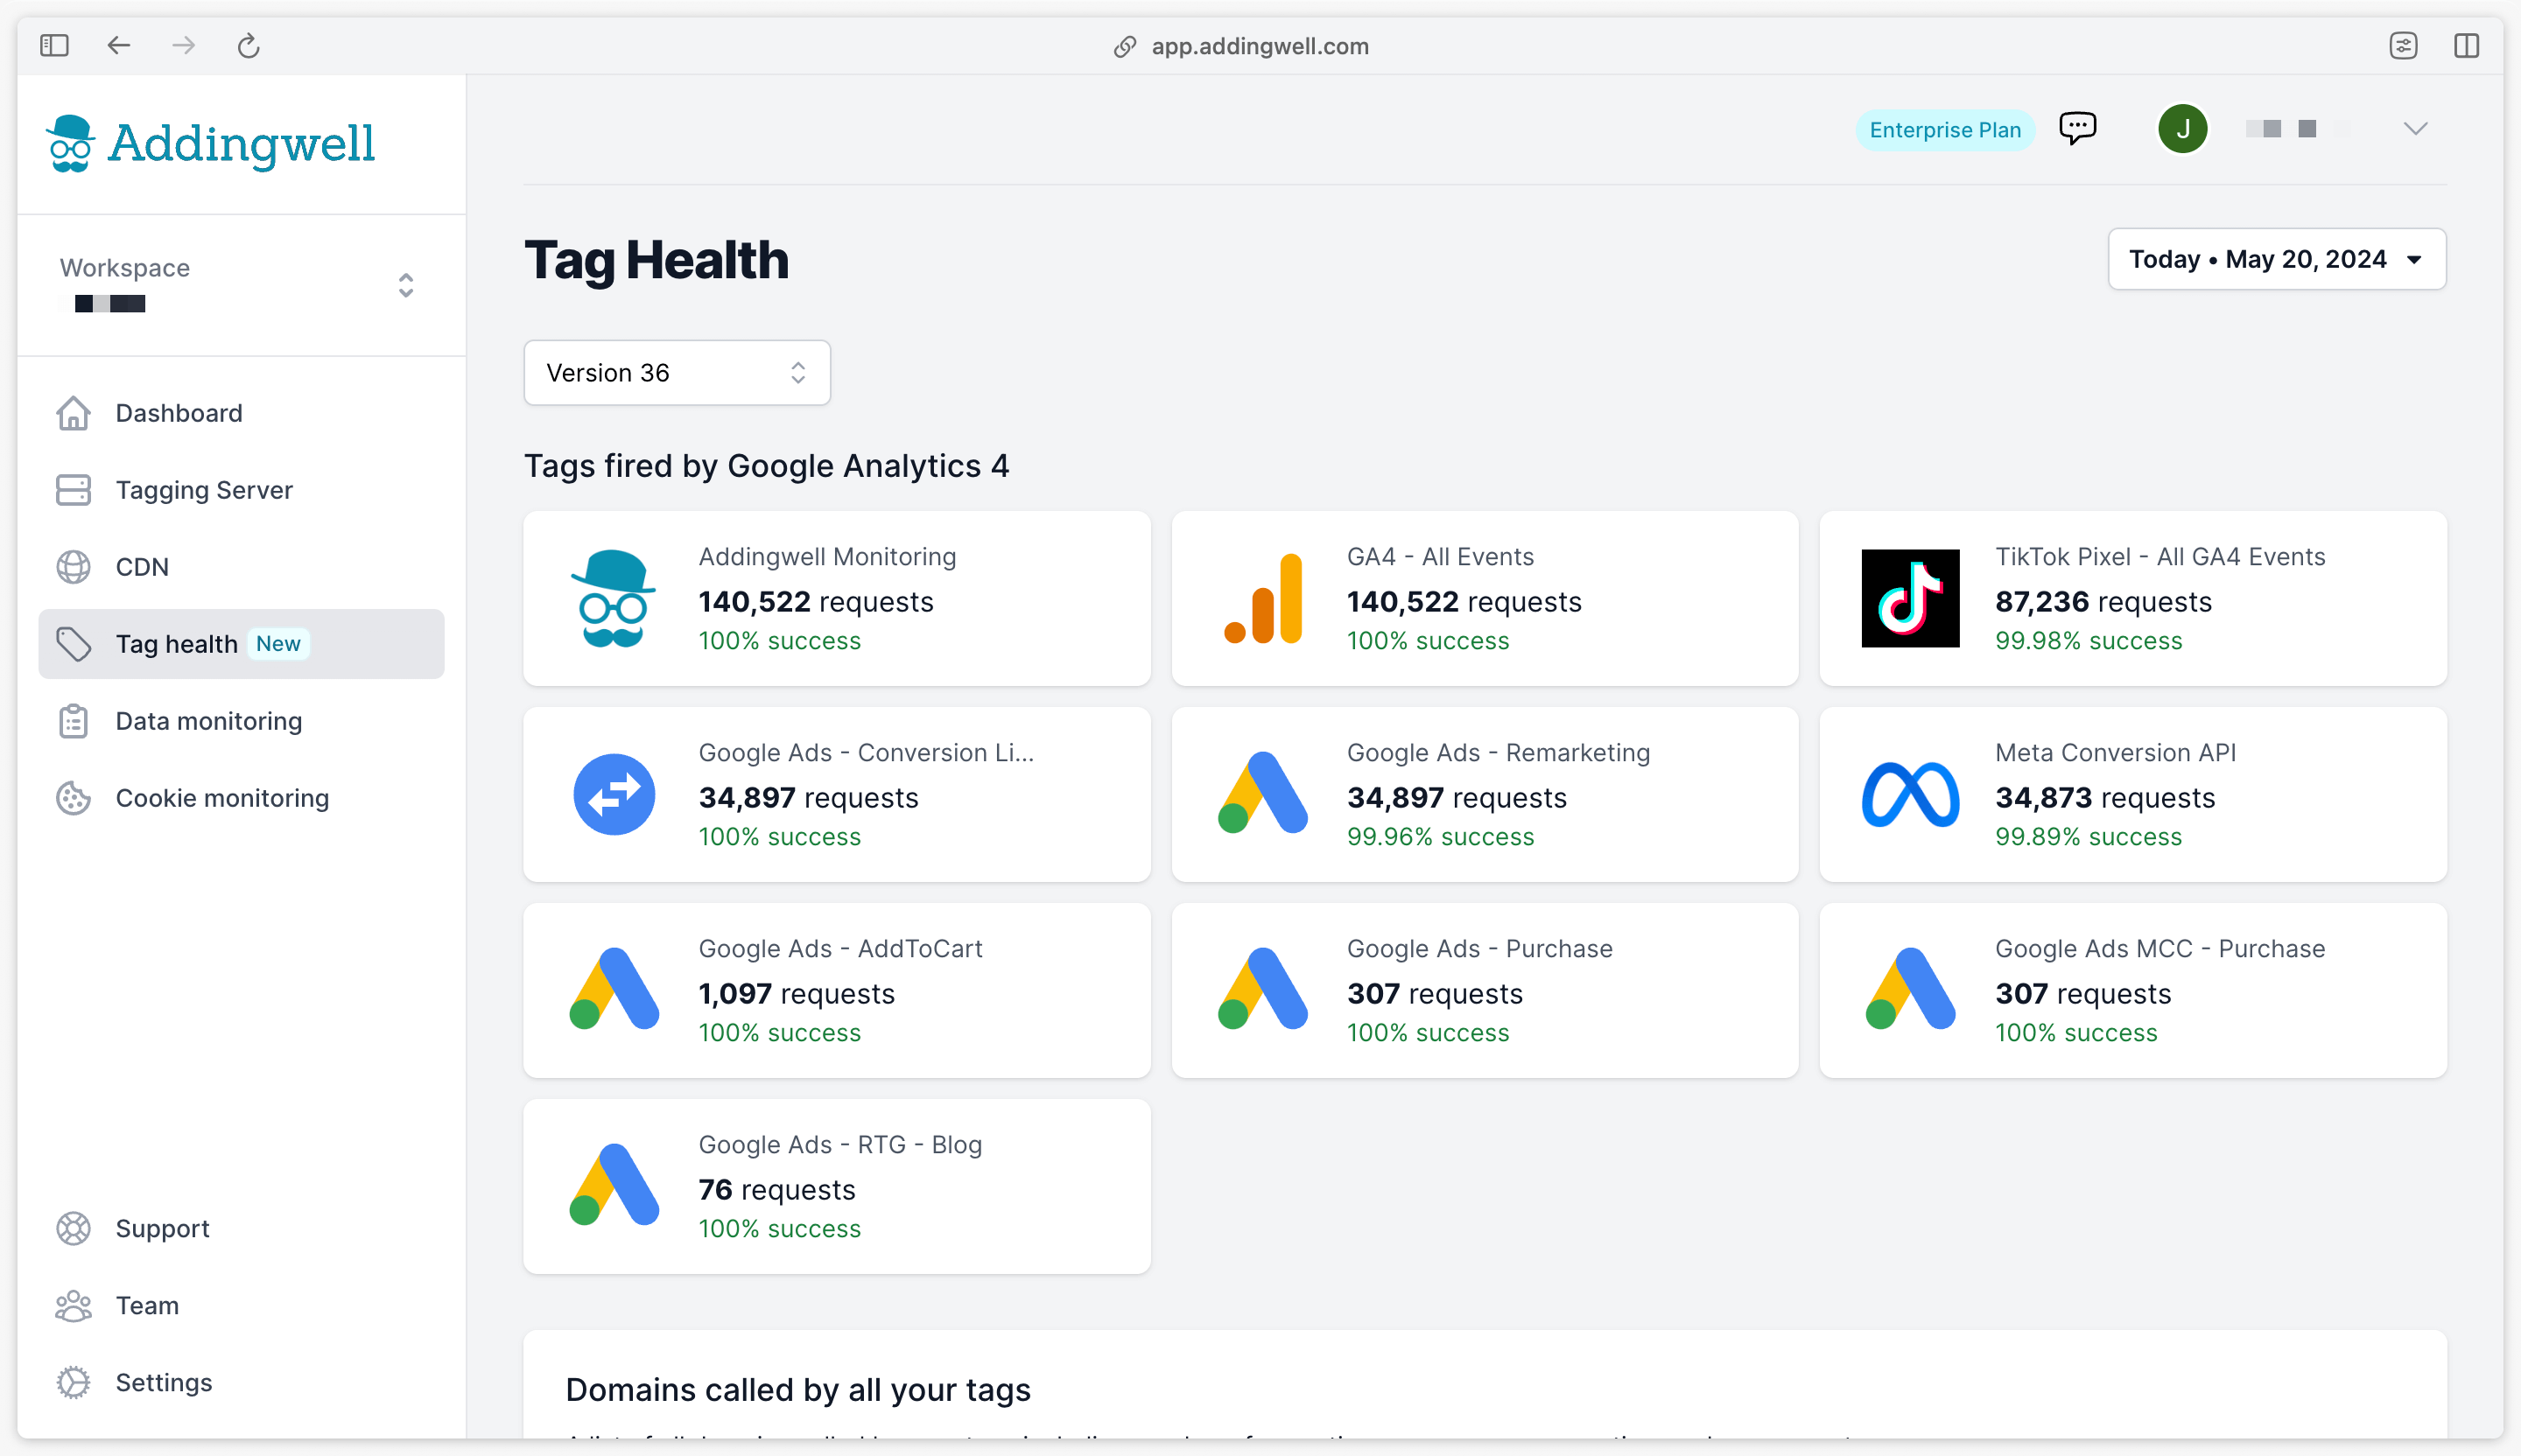Click the 76 requests value
Screen dimensions: 2521x1456
click(776, 1190)
